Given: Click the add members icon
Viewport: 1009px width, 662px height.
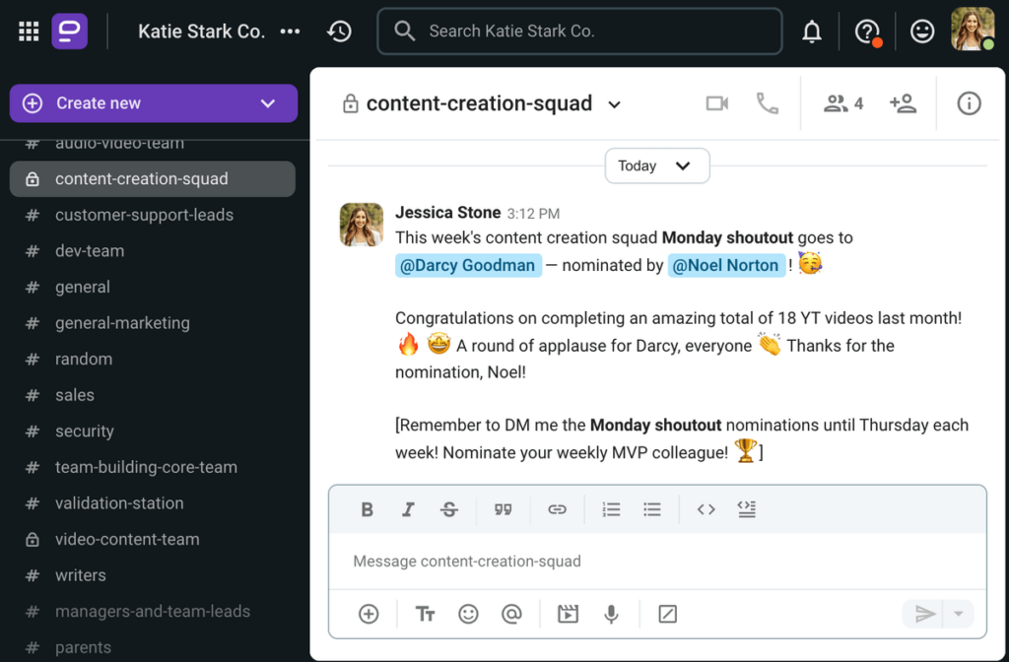Looking at the screenshot, I should (903, 103).
